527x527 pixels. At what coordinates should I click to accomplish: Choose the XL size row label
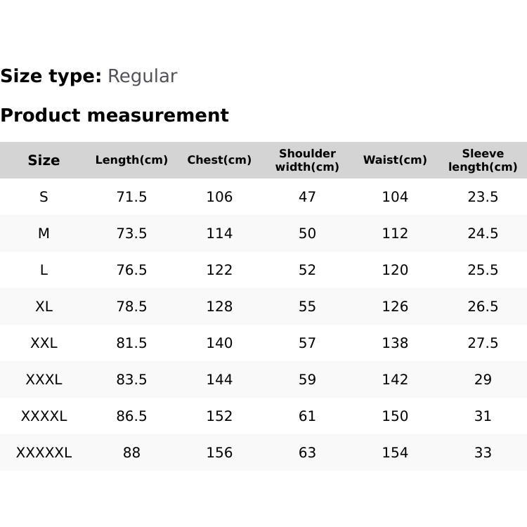tap(44, 306)
